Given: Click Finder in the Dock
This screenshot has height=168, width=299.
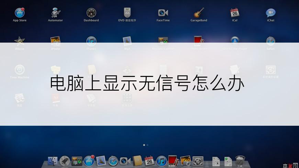Looking at the screenshot, I should click(53, 161).
